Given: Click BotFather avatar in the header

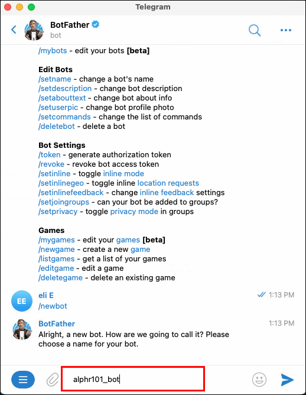Looking at the screenshot, I should pos(34,30).
